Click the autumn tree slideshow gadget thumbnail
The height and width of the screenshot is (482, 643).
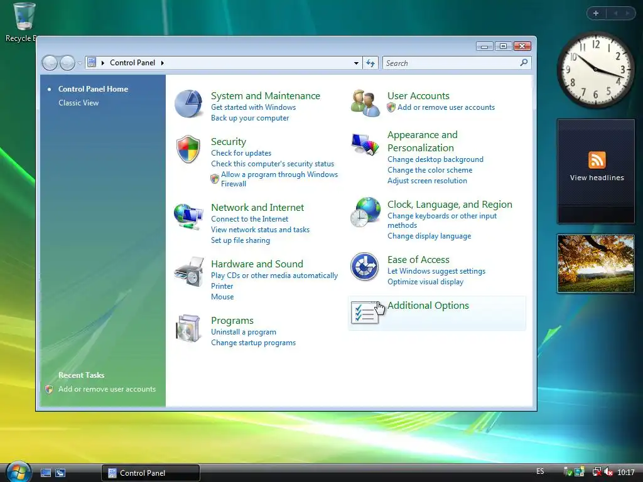pos(596,264)
